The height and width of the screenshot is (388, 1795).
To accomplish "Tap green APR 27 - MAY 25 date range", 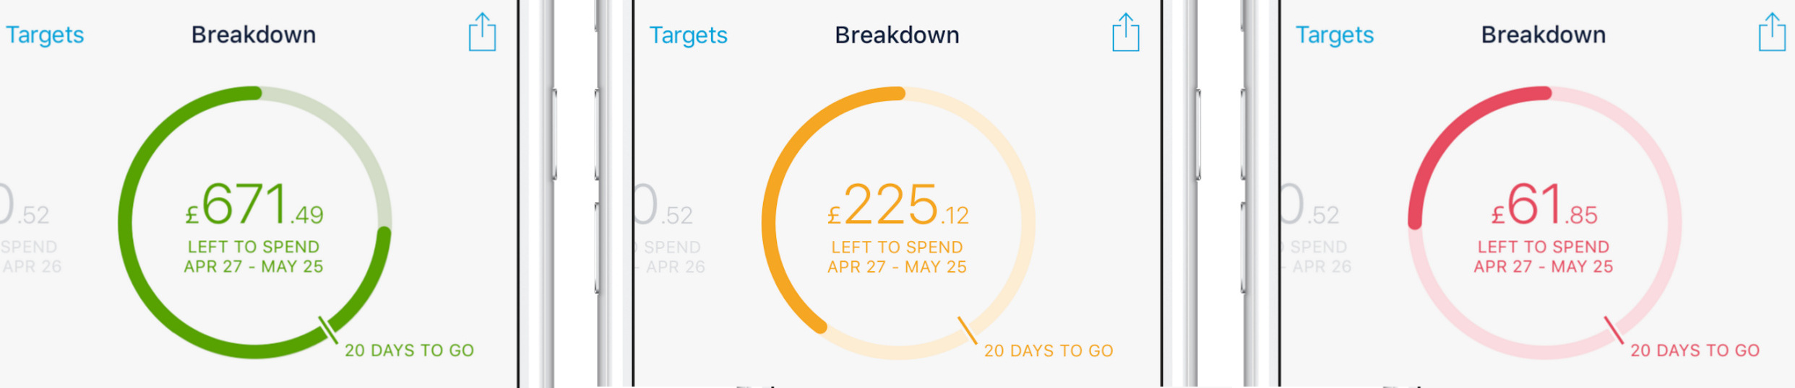I will point(254,267).
